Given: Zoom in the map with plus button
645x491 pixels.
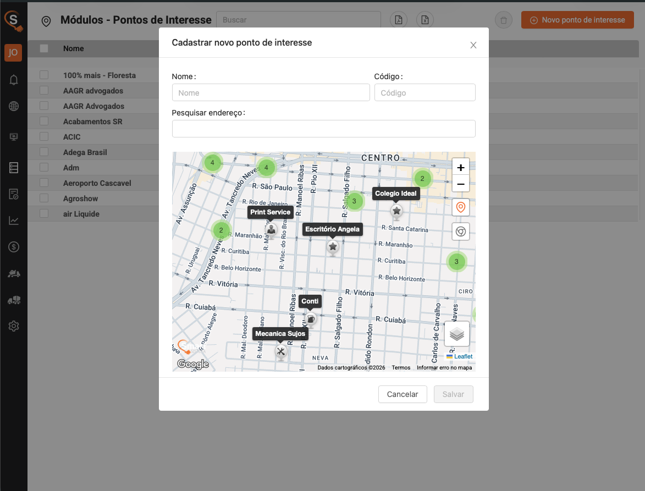Looking at the screenshot, I should [x=461, y=167].
